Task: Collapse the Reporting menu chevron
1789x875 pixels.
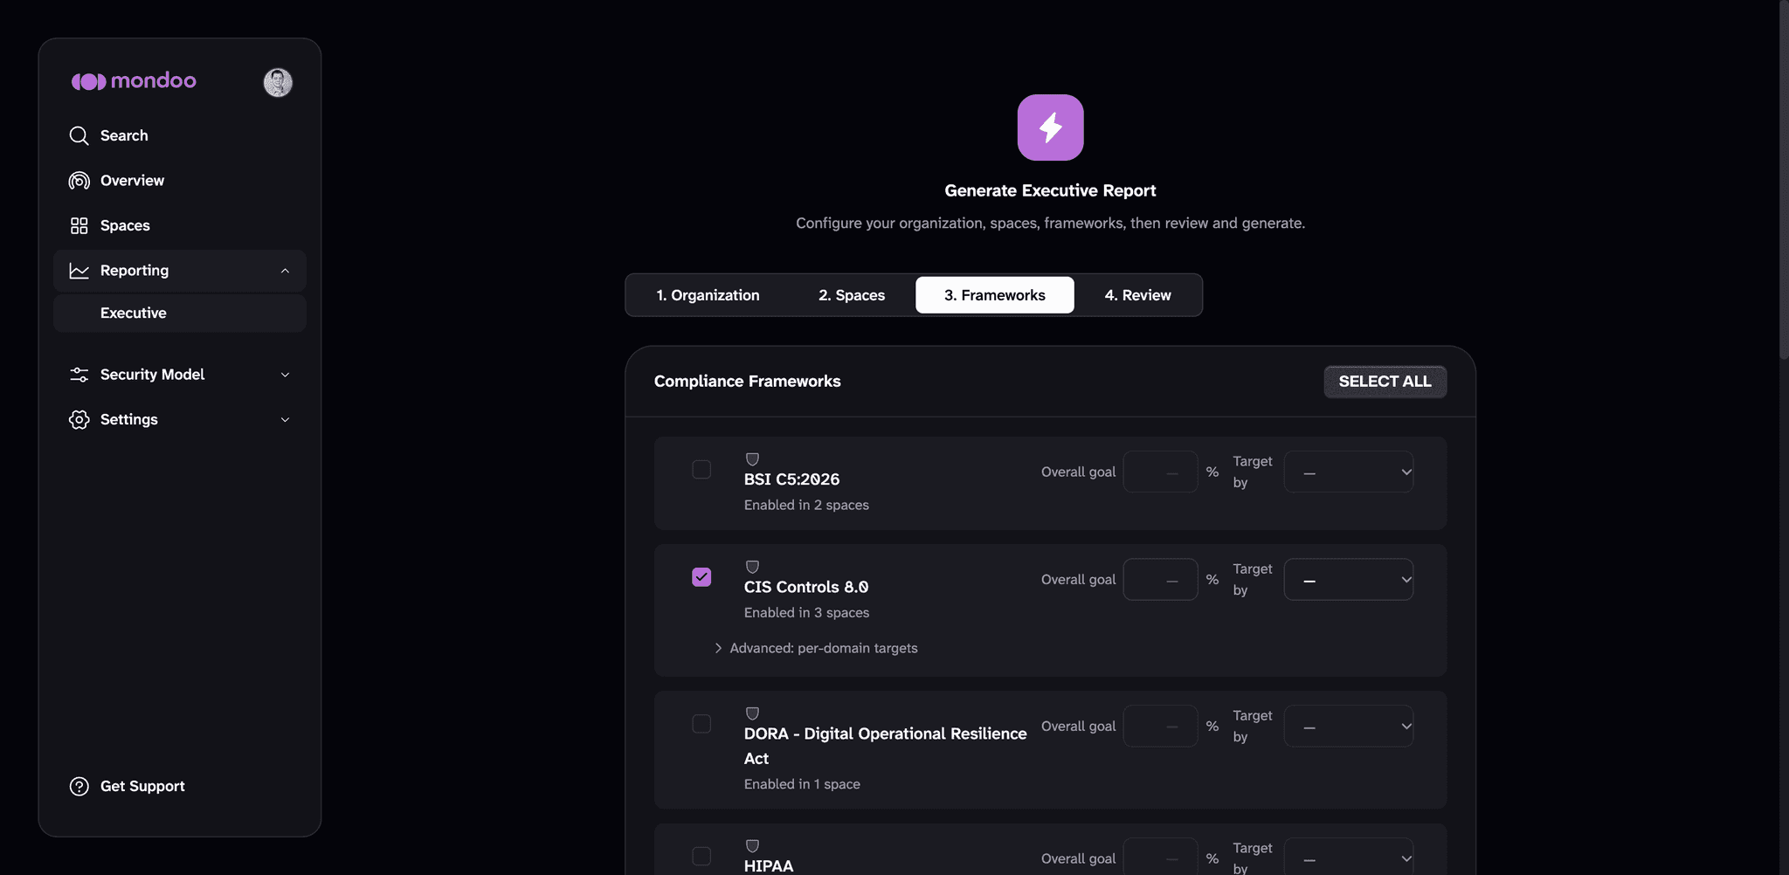Action: coord(285,271)
